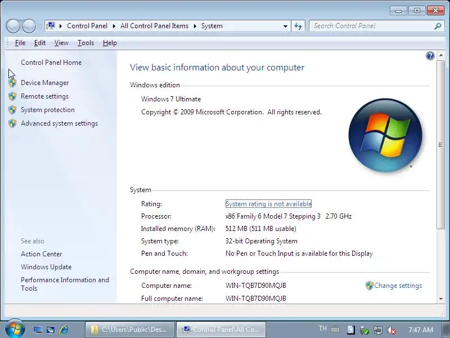Click 'Windows 7 Ultimate' edition text
The width and height of the screenshot is (450, 338).
[x=171, y=99]
